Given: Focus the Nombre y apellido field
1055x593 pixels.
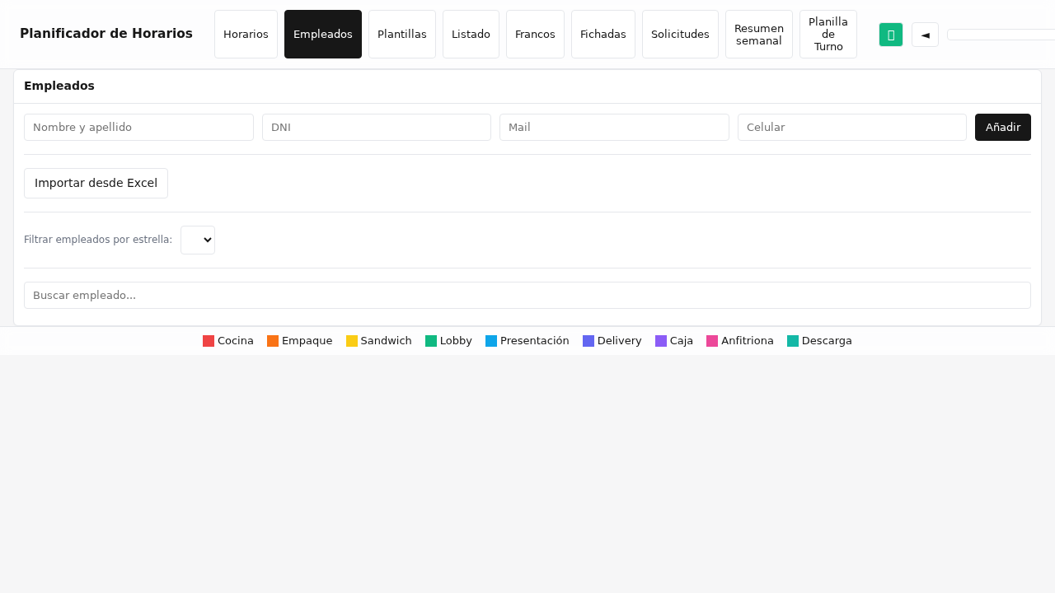Looking at the screenshot, I should pos(138,128).
